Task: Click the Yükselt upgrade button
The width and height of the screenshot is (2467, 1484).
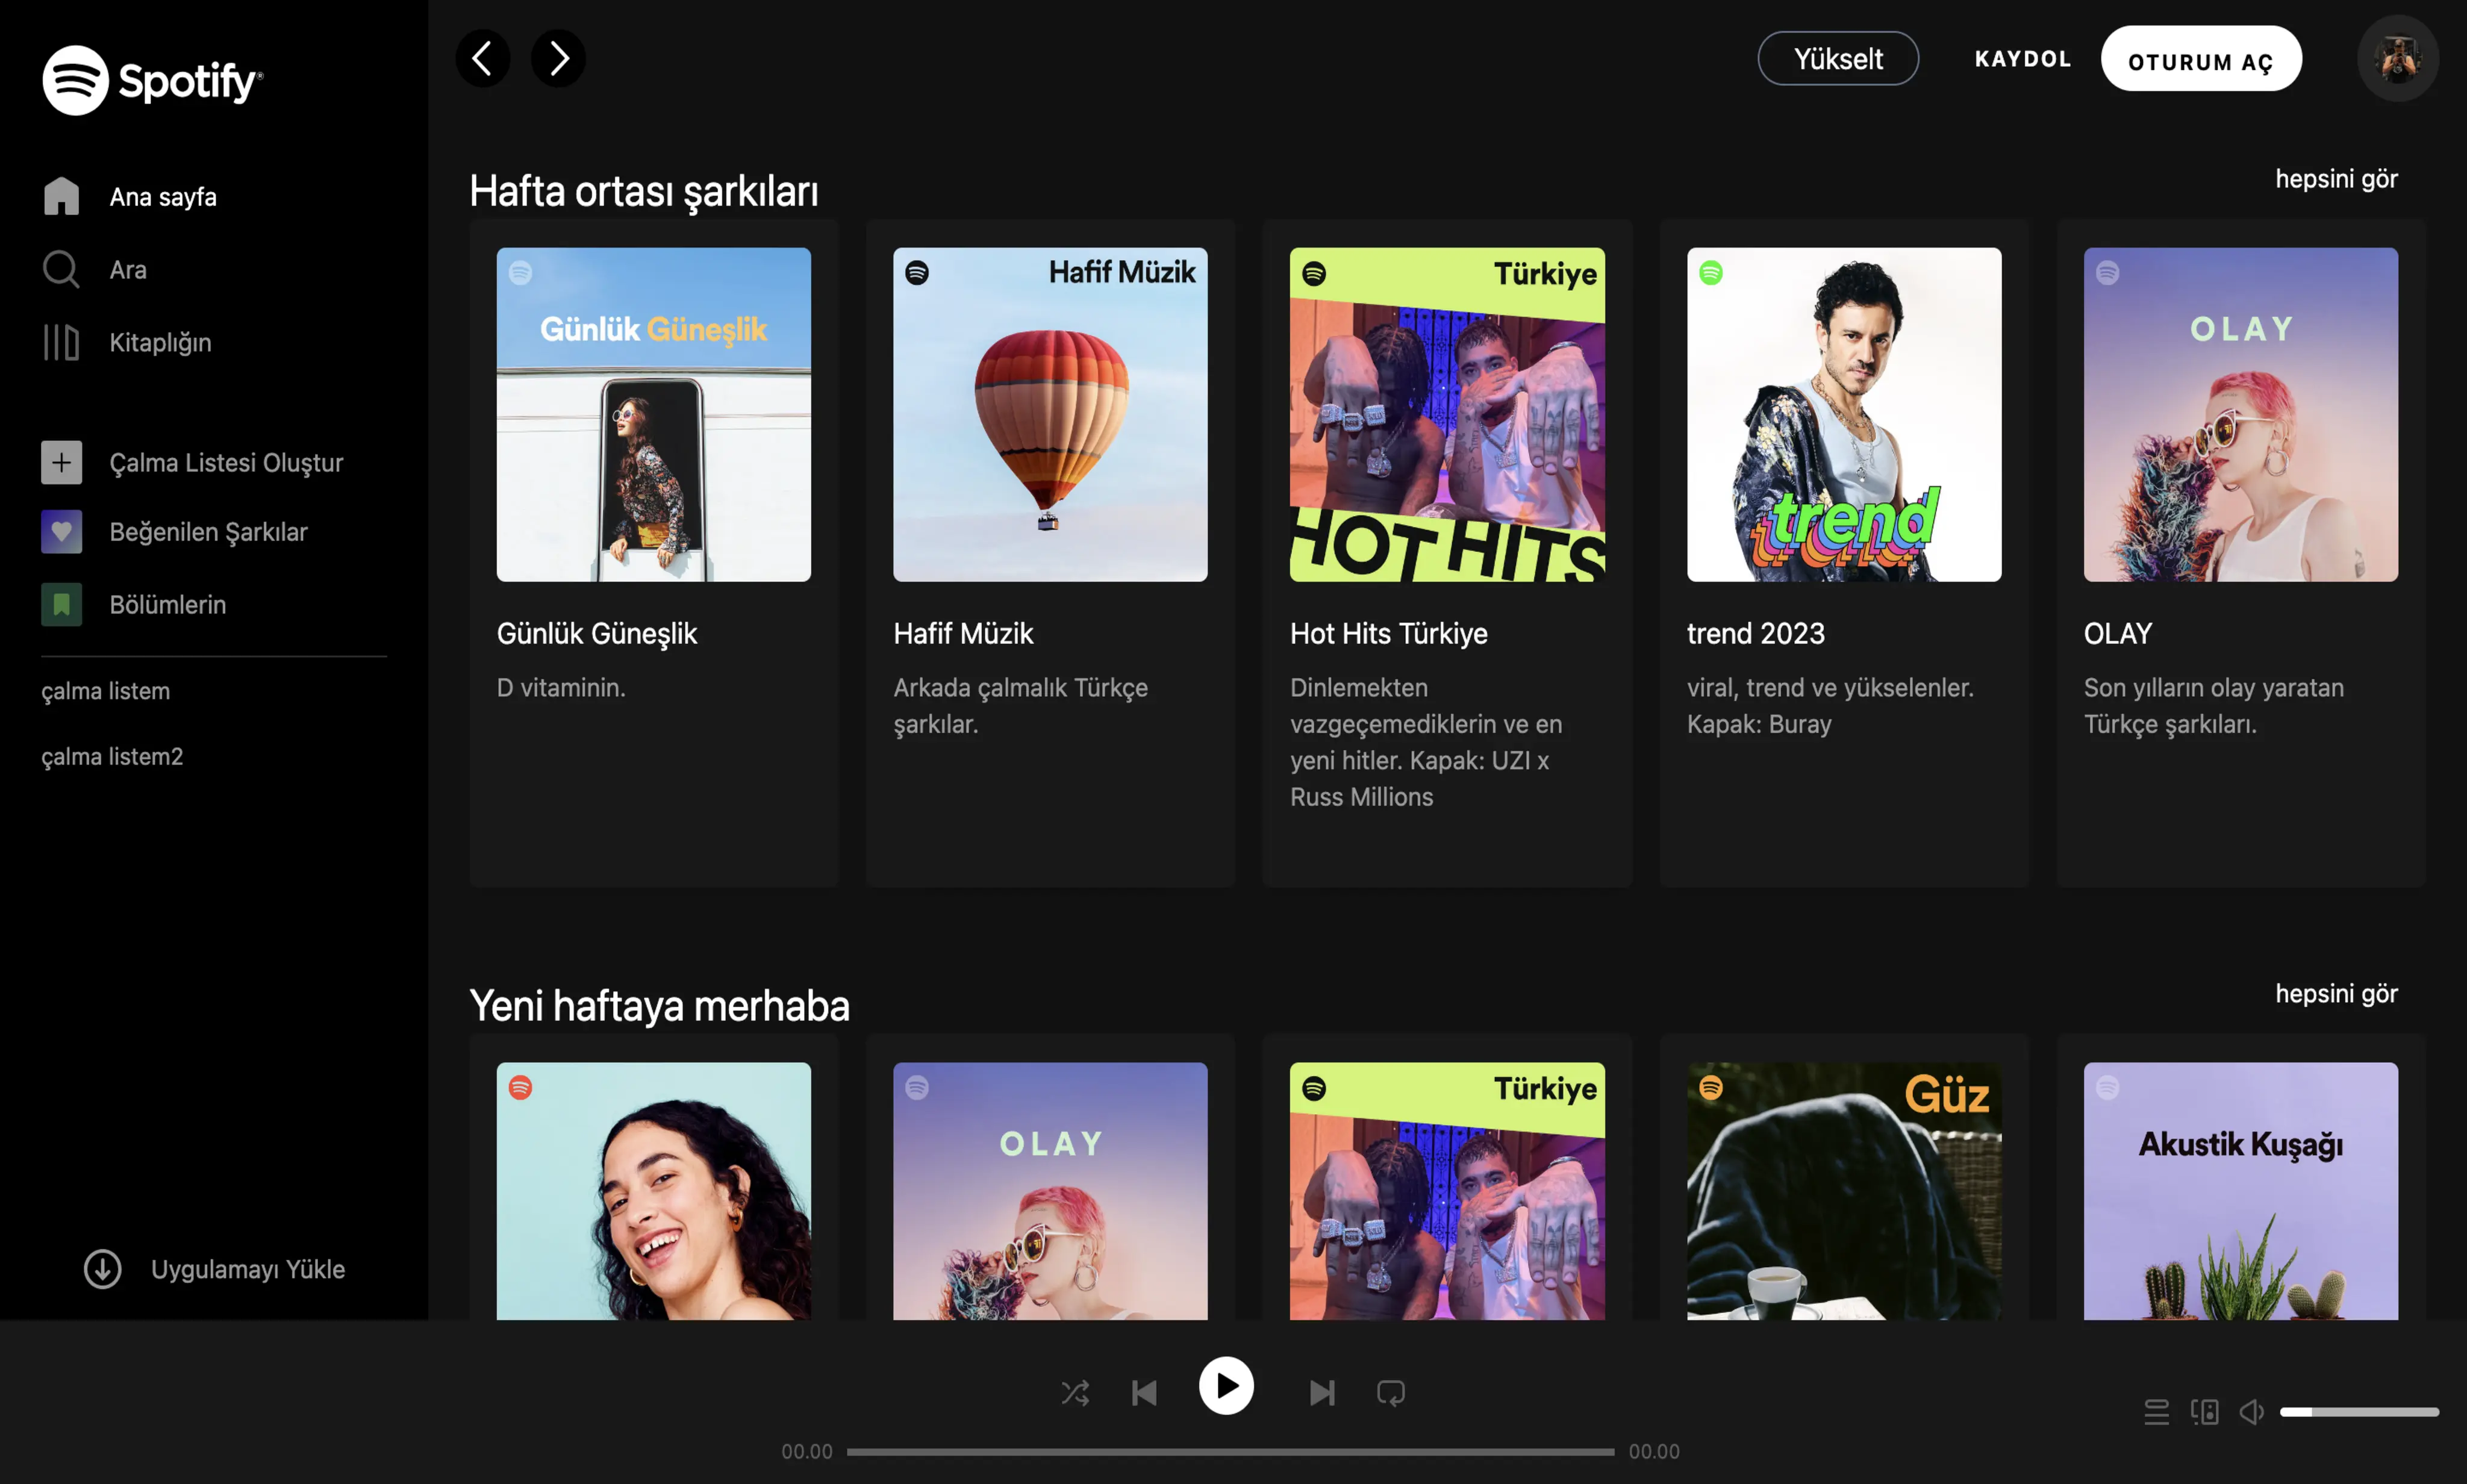Action: coord(1837,58)
